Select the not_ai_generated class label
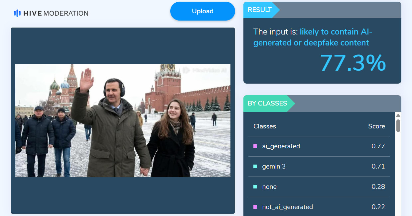 tap(287, 207)
